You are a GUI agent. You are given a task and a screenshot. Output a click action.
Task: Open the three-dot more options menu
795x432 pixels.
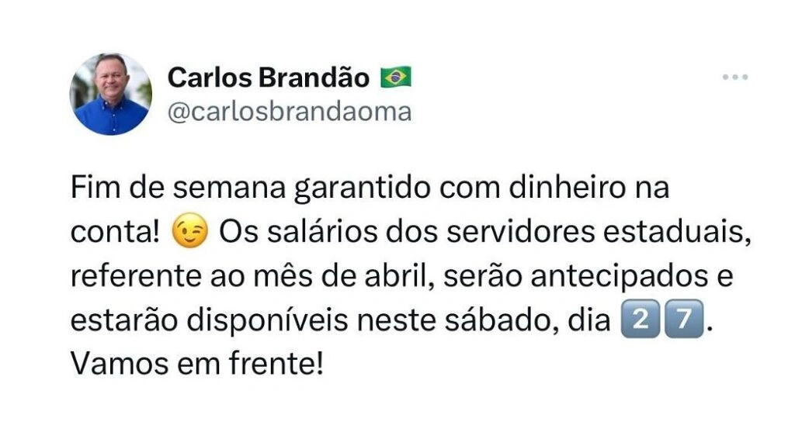click(x=734, y=78)
